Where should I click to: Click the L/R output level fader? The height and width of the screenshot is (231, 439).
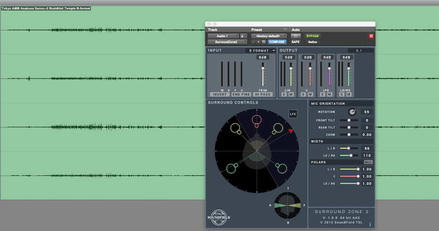(x=291, y=68)
